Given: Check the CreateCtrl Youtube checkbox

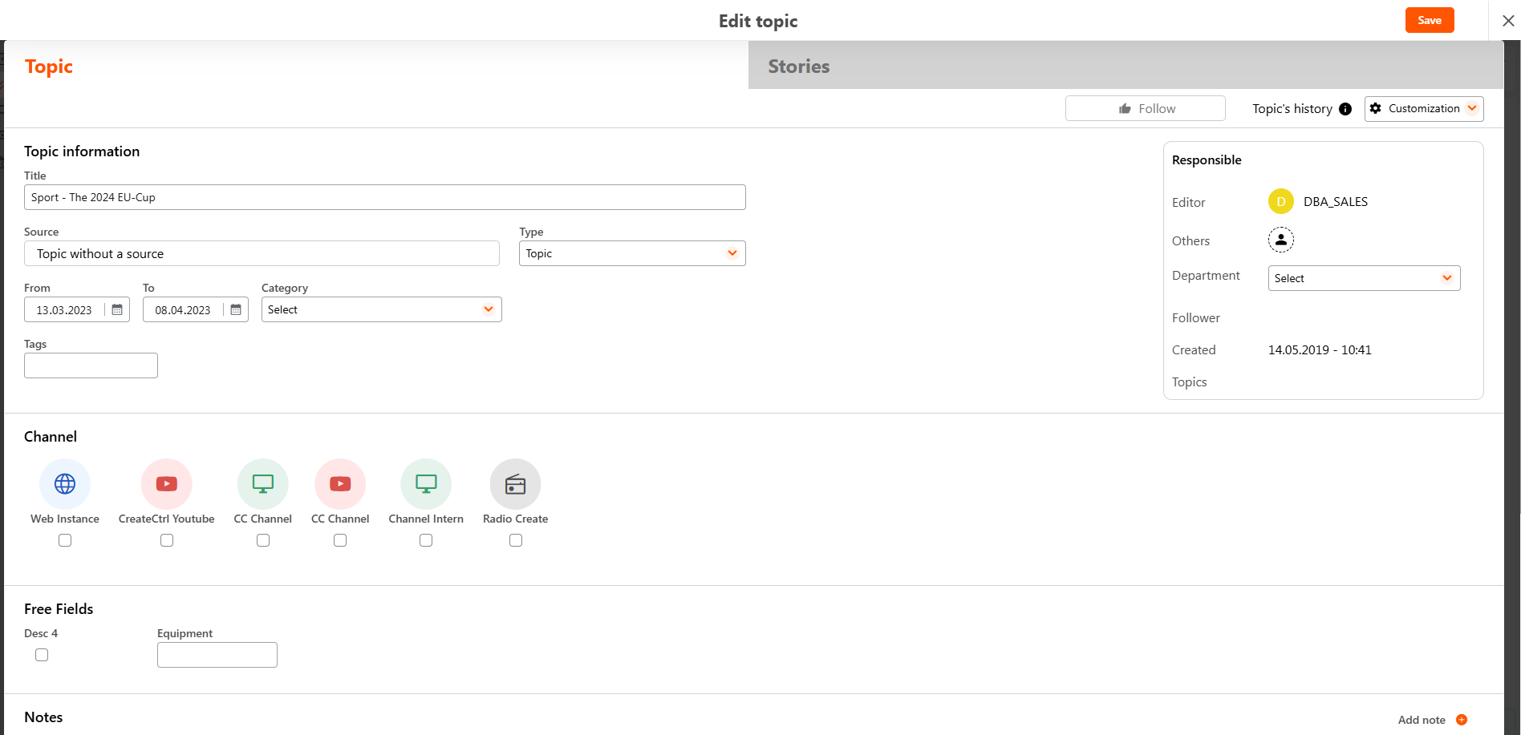Looking at the screenshot, I should pos(167,540).
